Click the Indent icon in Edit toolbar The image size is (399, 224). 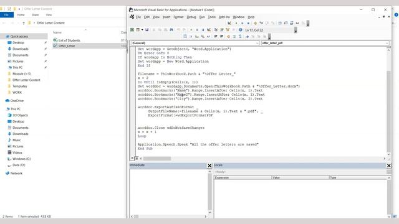pyautogui.click(x=216, y=36)
